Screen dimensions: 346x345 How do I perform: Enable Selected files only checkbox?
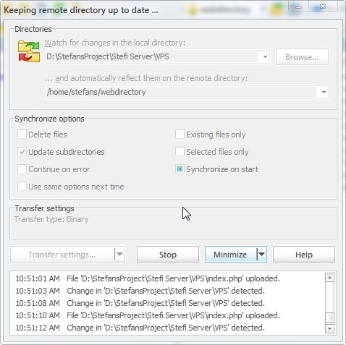[180, 152]
